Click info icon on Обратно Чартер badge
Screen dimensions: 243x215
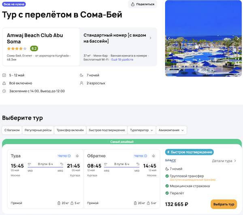[146, 156]
